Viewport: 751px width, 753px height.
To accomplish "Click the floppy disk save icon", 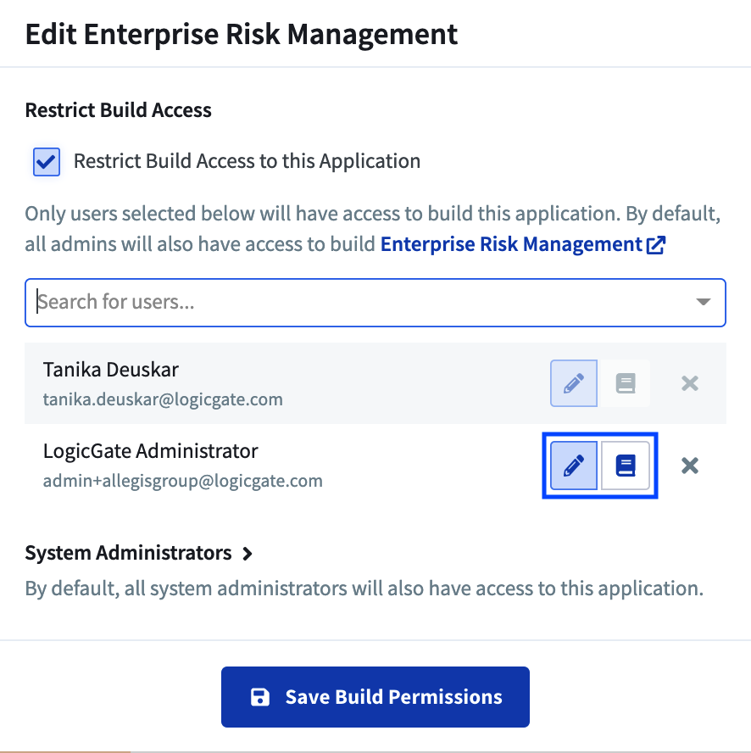I will [x=259, y=697].
